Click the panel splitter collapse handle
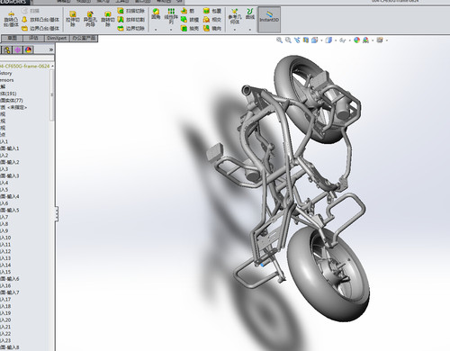 57,213
